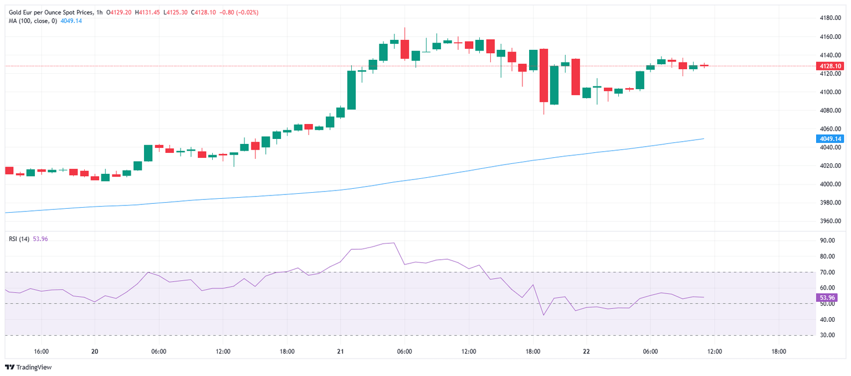Click the -0.80 (-0.02%) change value in header
Image resolution: width=851 pixels, height=376 pixels.
pos(238,12)
